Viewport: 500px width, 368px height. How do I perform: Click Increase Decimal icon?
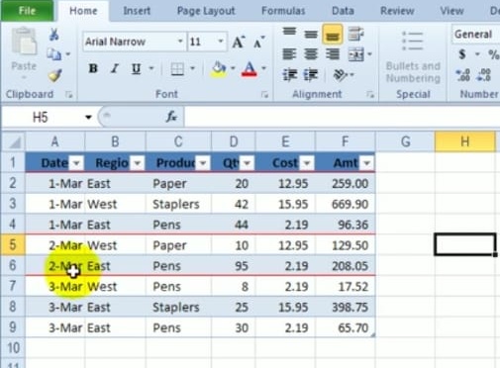click(x=462, y=75)
